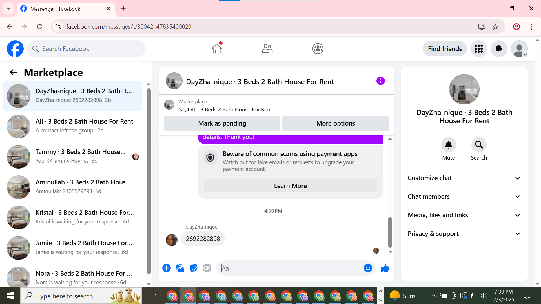Click the GIF picker icon
541x304 pixels.
tap(207, 268)
